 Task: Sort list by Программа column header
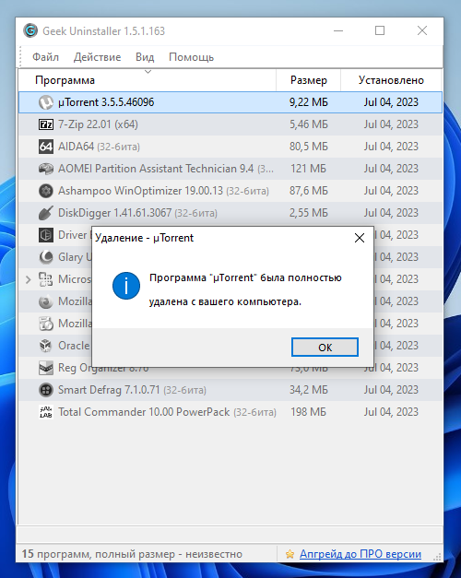[x=148, y=80]
